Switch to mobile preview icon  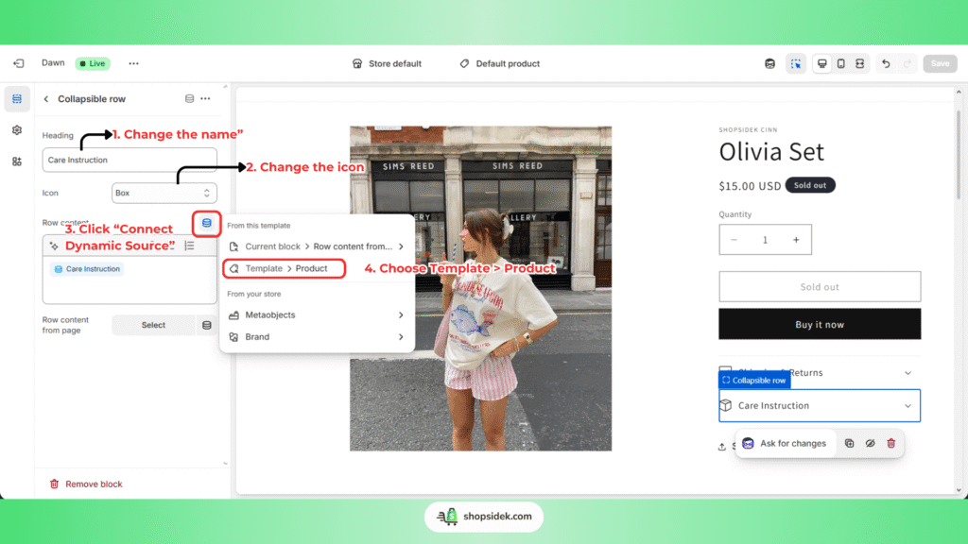[x=841, y=63]
